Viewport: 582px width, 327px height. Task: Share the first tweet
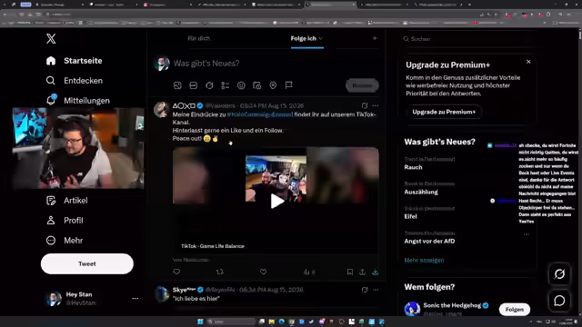(362, 272)
